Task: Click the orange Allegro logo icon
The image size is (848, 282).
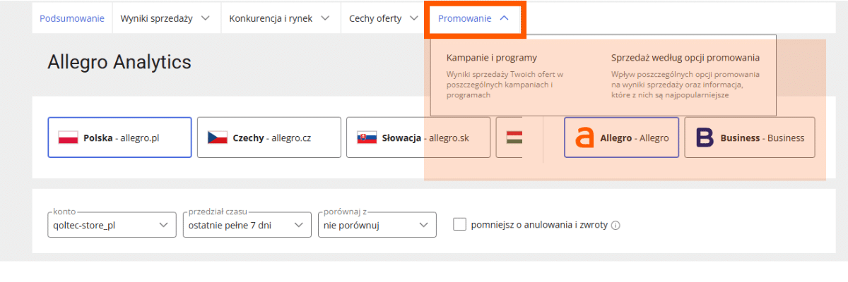Action: click(584, 137)
